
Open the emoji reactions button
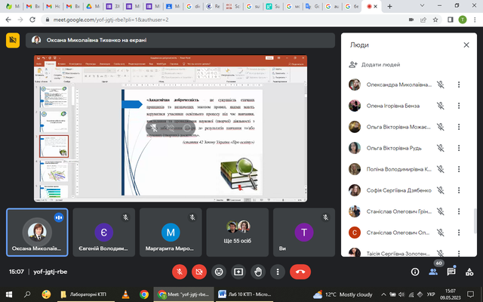[219, 270]
